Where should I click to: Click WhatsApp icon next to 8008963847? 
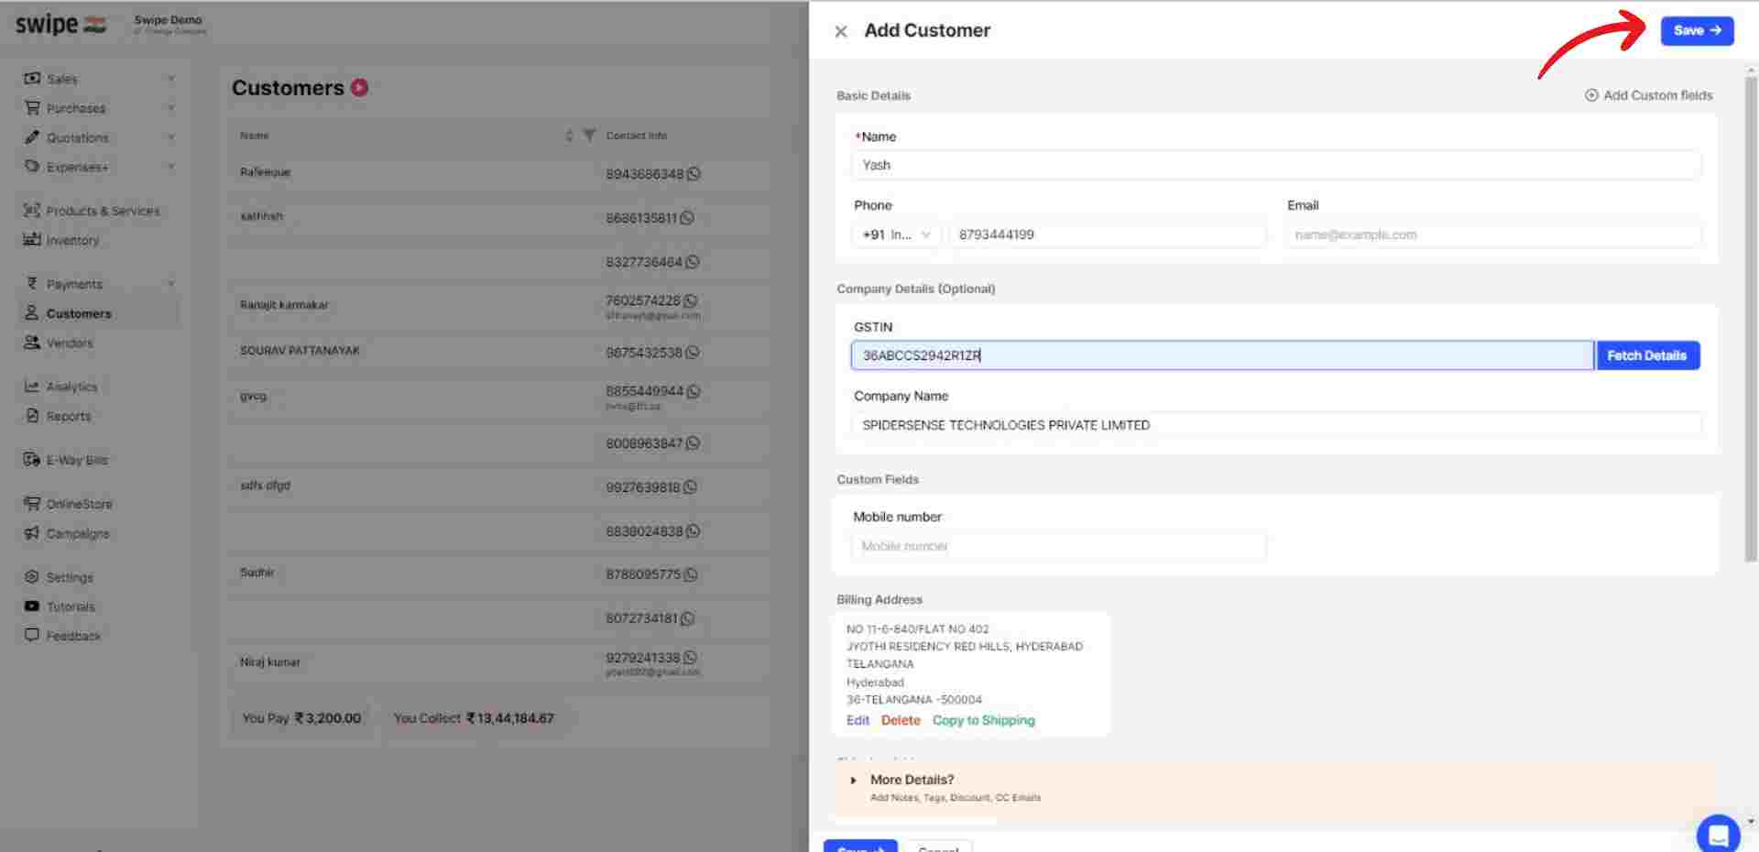click(x=693, y=442)
